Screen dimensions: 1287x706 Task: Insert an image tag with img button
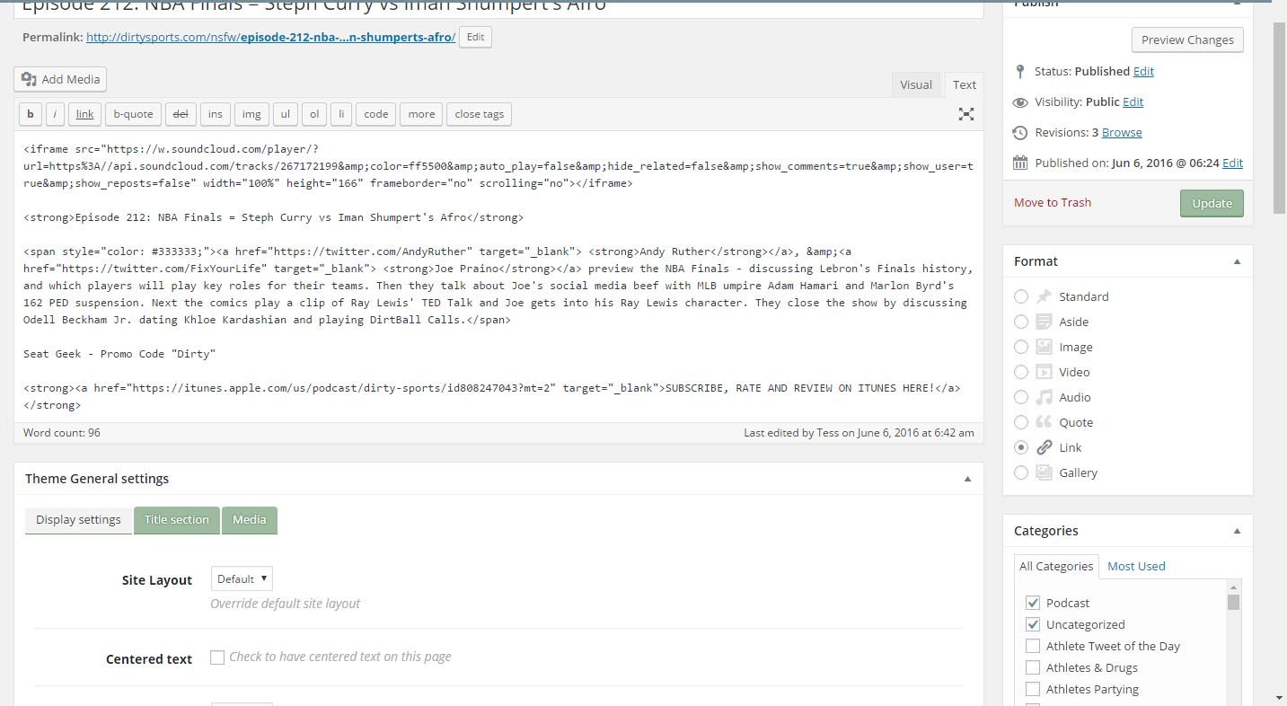(x=251, y=114)
